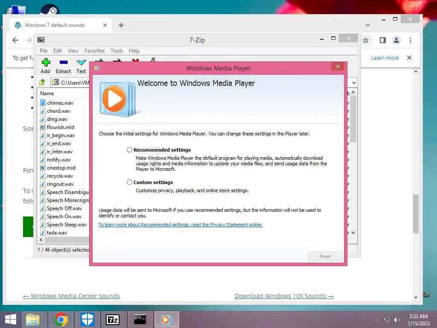
Task: Click 7-Zip list scroll-down arrow
Action: [x=353, y=233]
